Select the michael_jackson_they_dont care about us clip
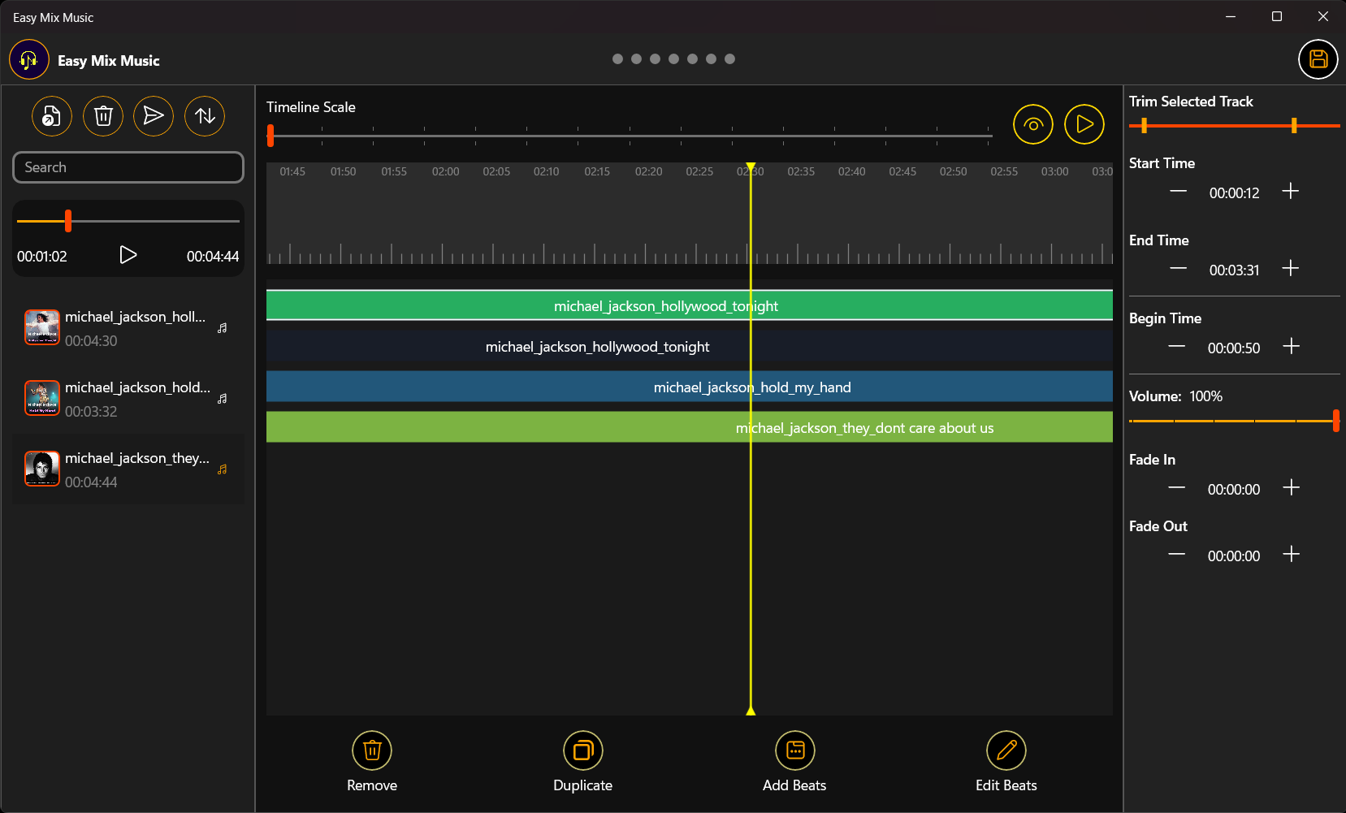Image resolution: width=1346 pixels, height=813 pixels. point(863,427)
